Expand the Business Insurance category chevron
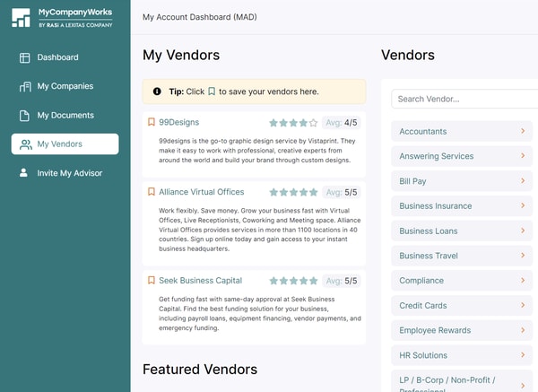The width and height of the screenshot is (538, 392). [x=523, y=205]
